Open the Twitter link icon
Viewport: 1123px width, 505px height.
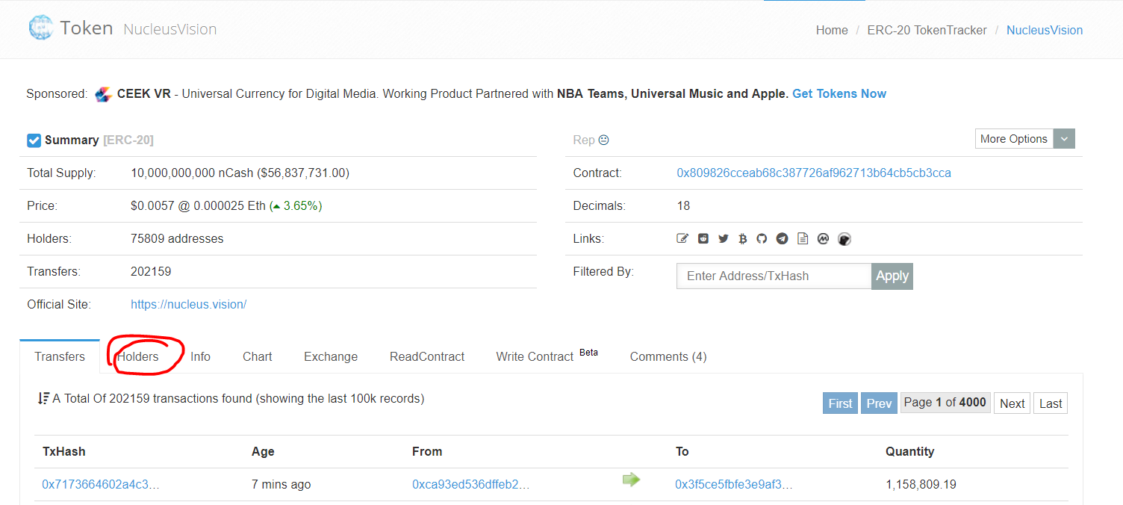pos(723,238)
